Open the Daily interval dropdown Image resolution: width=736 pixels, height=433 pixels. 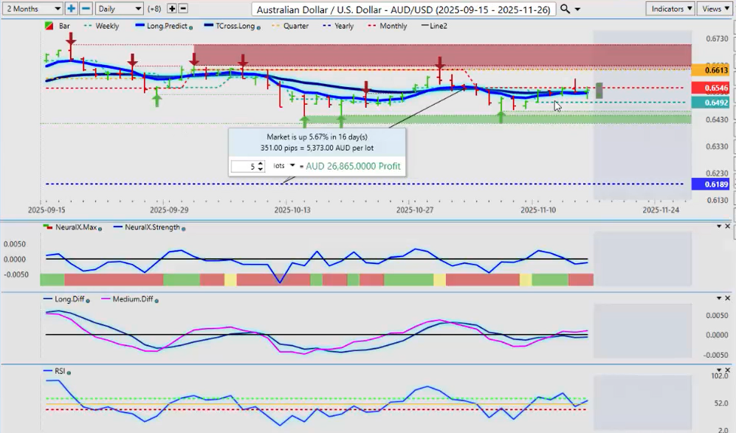tap(119, 9)
